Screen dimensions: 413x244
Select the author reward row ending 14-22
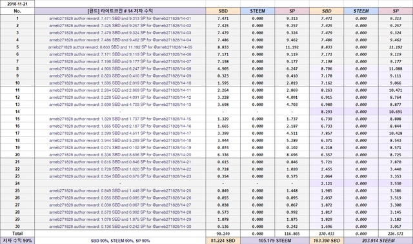[x=120, y=169]
